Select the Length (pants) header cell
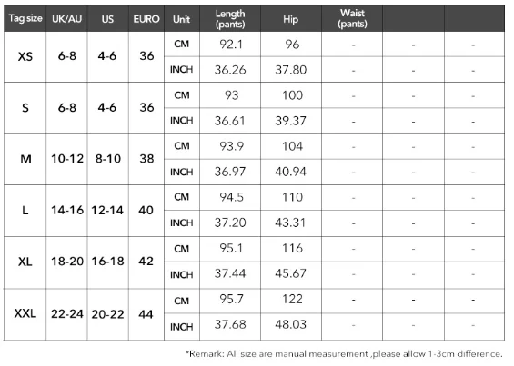 pyautogui.click(x=230, y=18)
